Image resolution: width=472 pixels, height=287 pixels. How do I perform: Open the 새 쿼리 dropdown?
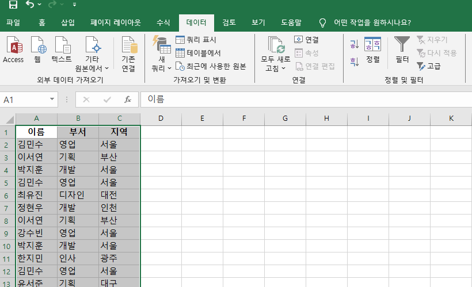click(x=161, y=55)
